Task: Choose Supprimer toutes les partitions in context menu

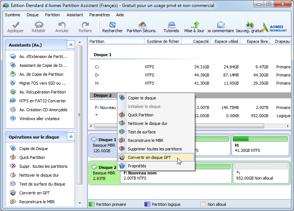Action: tap(156, 149)
